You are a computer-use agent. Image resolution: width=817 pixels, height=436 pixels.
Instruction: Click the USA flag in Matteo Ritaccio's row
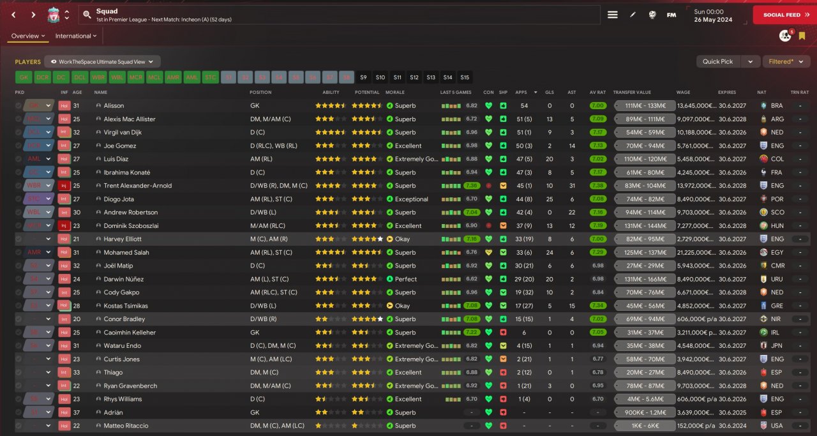[763, 426]
